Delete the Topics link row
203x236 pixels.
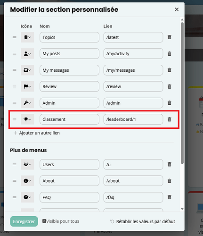tap(170, 37)
